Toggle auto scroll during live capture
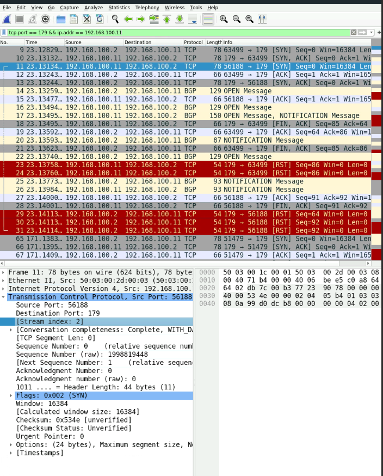This screenshot has width=383, height=476. (193, 20)
